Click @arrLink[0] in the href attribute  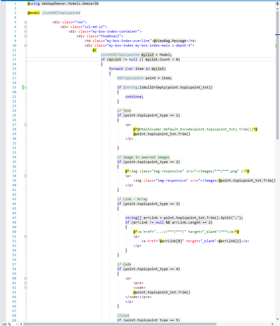(x=171, y=241)
